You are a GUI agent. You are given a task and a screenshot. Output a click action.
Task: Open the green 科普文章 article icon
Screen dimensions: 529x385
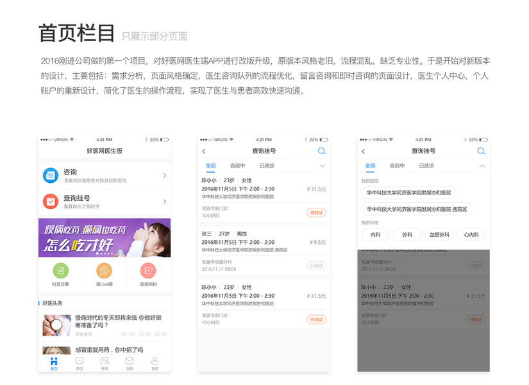(61, 271)
